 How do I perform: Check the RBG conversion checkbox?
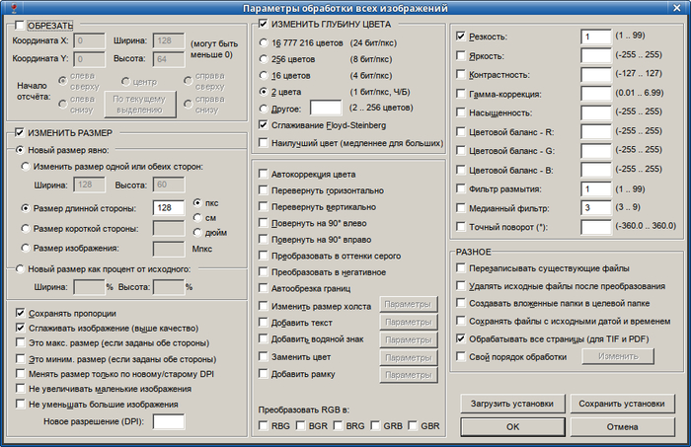click(x=263, y=426)
